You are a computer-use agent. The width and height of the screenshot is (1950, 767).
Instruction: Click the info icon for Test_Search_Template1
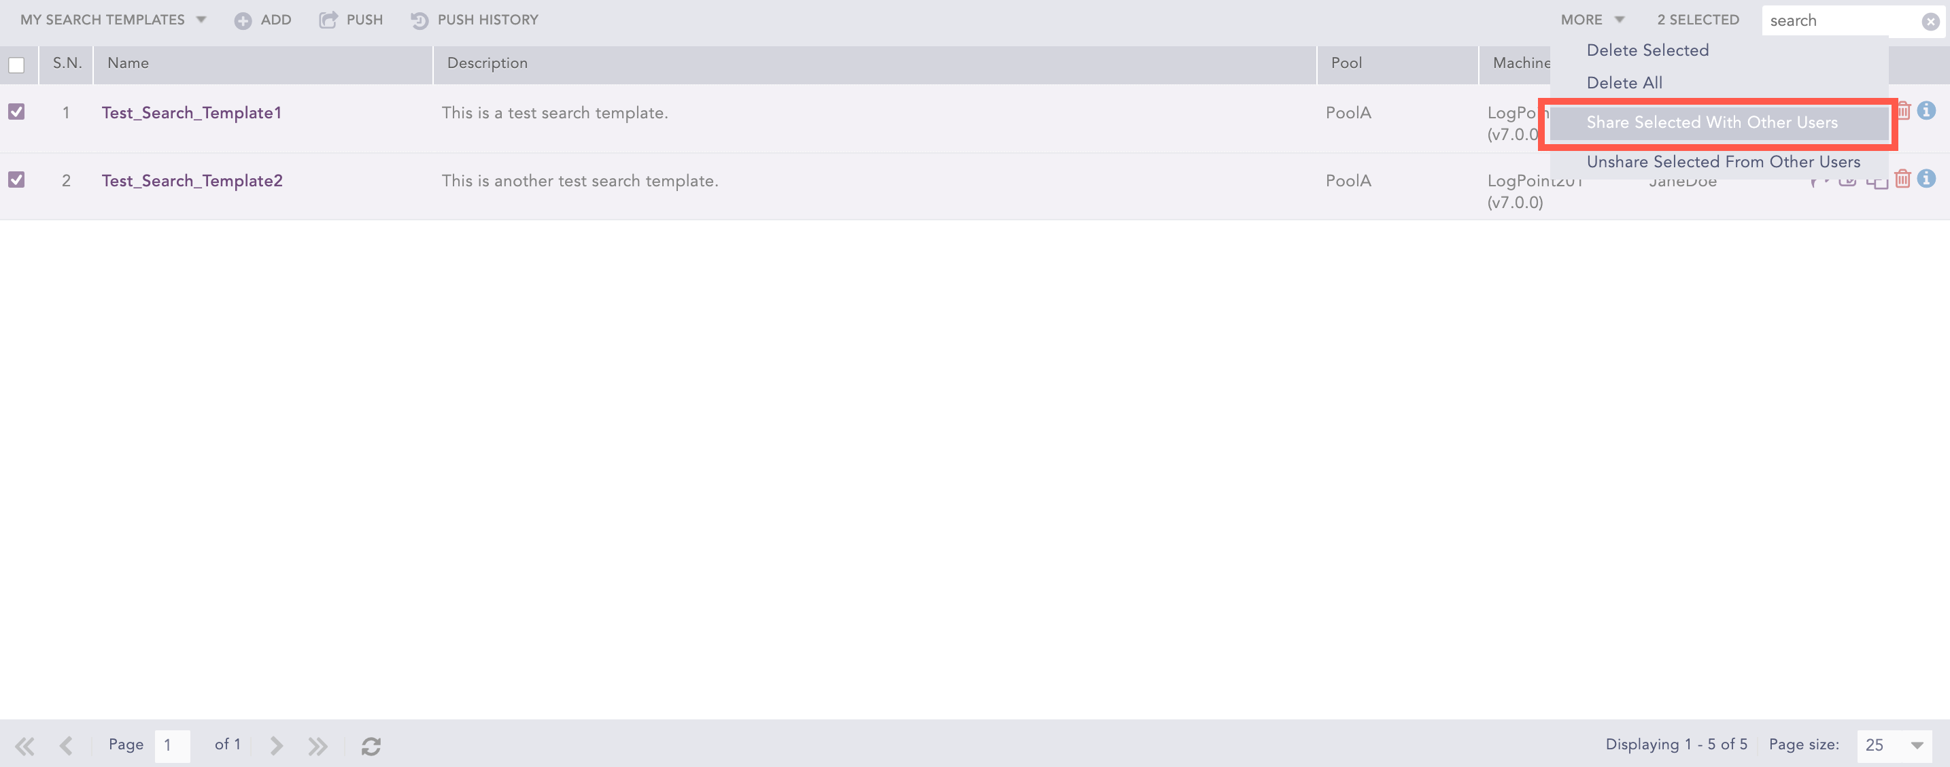(x=1926, y=112)
